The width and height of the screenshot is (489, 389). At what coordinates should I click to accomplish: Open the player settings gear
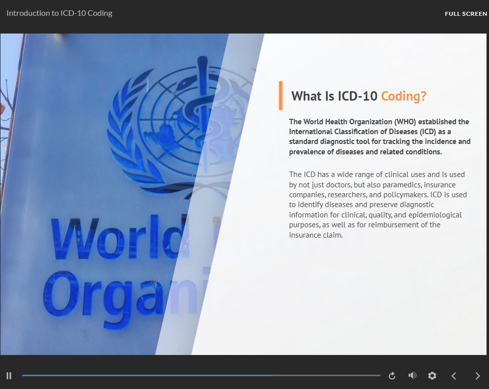(x=432, y=376)
